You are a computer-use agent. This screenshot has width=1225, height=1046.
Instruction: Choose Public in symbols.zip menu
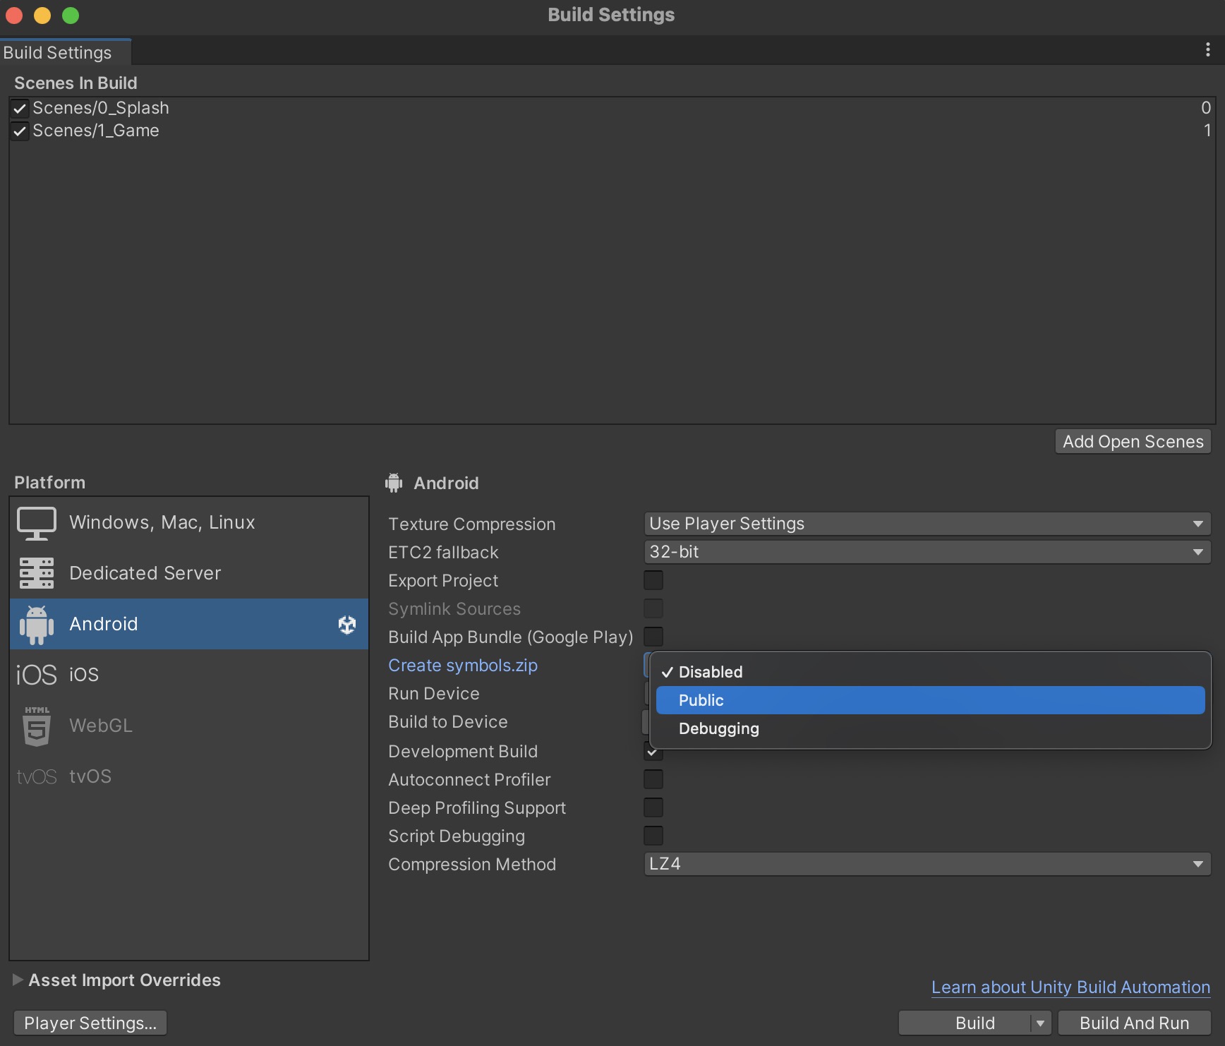(x=930, y=700)
